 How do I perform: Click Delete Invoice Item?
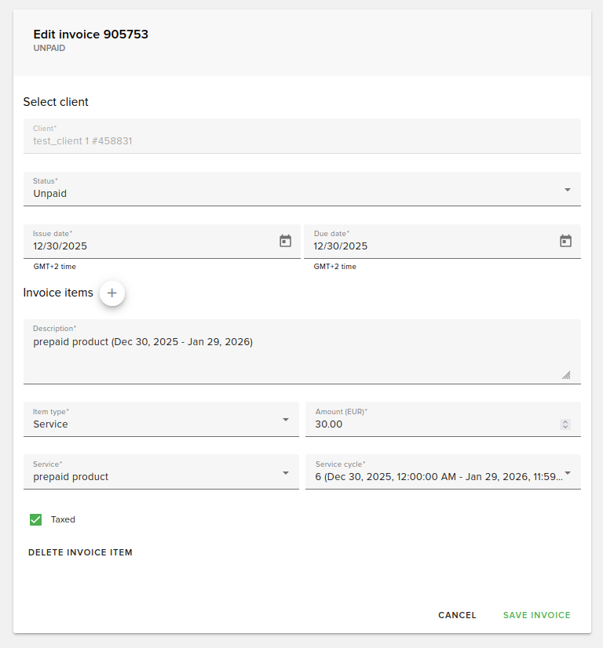pyautogui.click(x=79, y=552)
